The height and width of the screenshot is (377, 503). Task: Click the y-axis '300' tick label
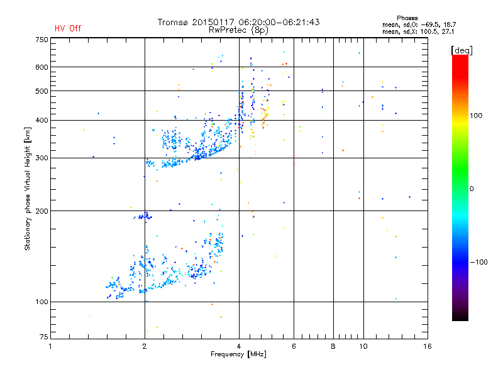click(41, 158)
